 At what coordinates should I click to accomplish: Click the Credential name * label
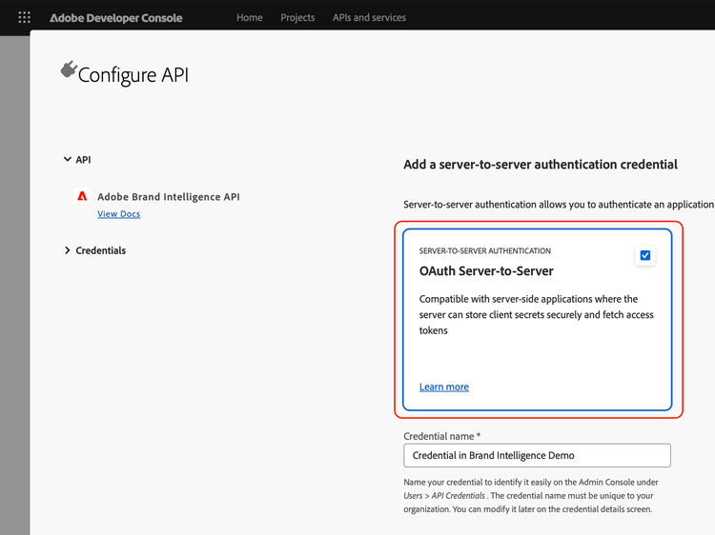(441, 436)
